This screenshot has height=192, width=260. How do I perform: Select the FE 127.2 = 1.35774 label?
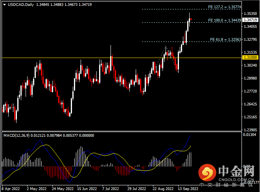(225, 7)
